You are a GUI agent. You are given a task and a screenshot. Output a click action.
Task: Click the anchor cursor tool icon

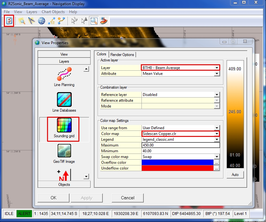74,21
